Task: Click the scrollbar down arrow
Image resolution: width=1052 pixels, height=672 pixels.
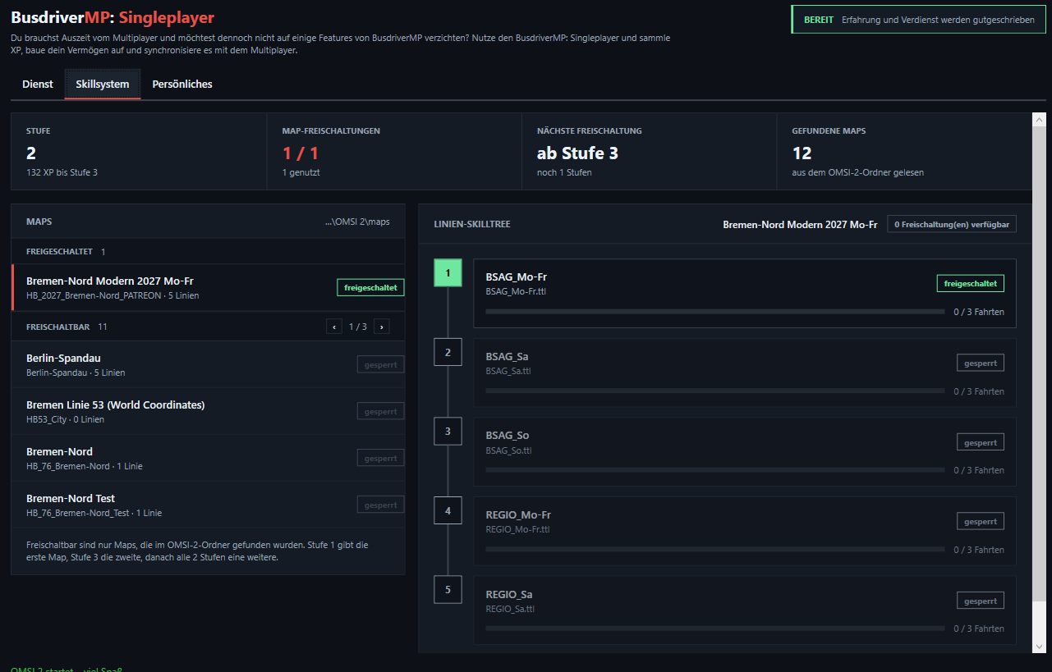Action: point(1039,647)
